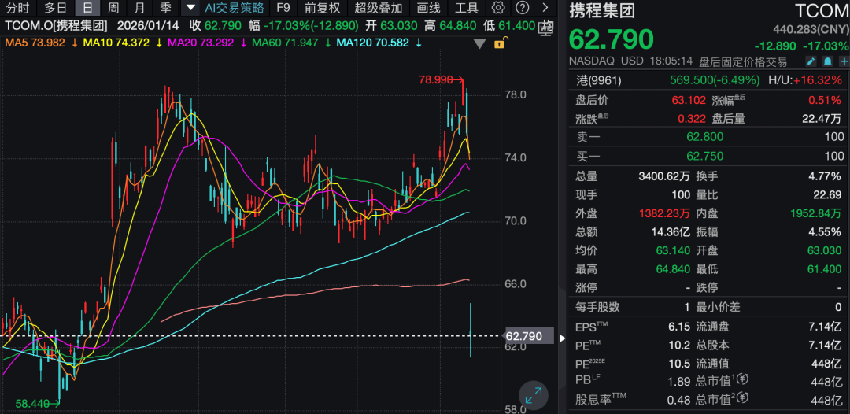
Task: Click the MA5 orange indicator label
Action: pyautogui.click(x=35, y=42)
